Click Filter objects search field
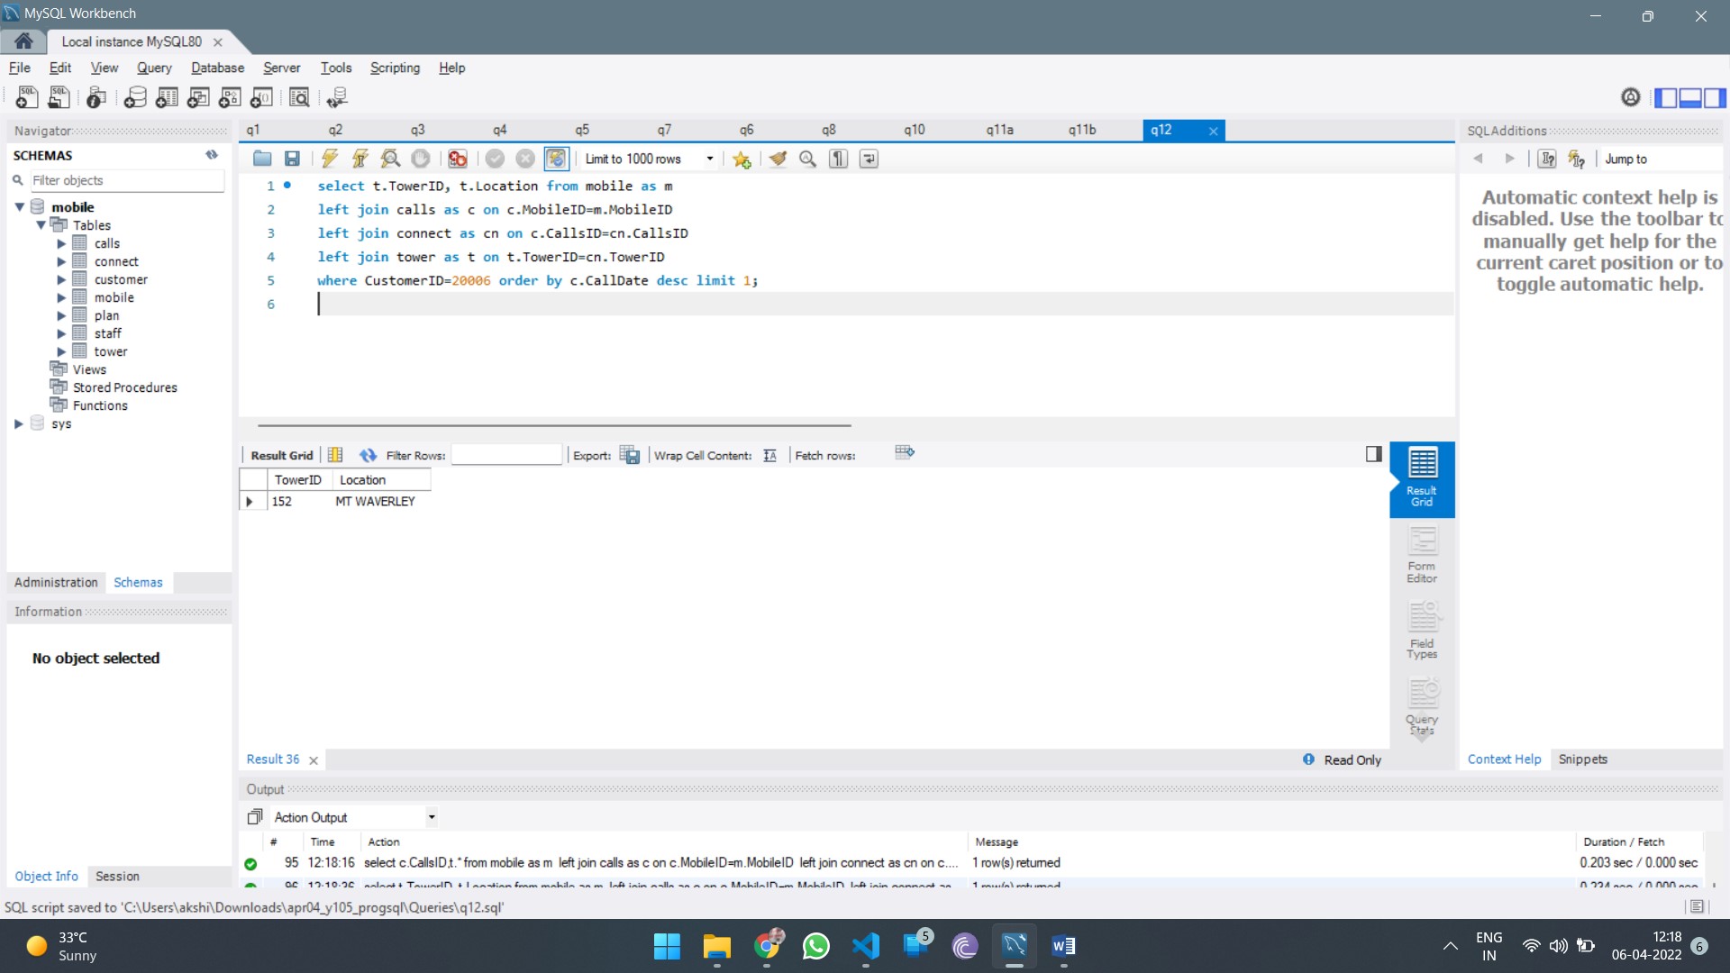This screenshot has width=1730, height=973. (x=127, y=180)
